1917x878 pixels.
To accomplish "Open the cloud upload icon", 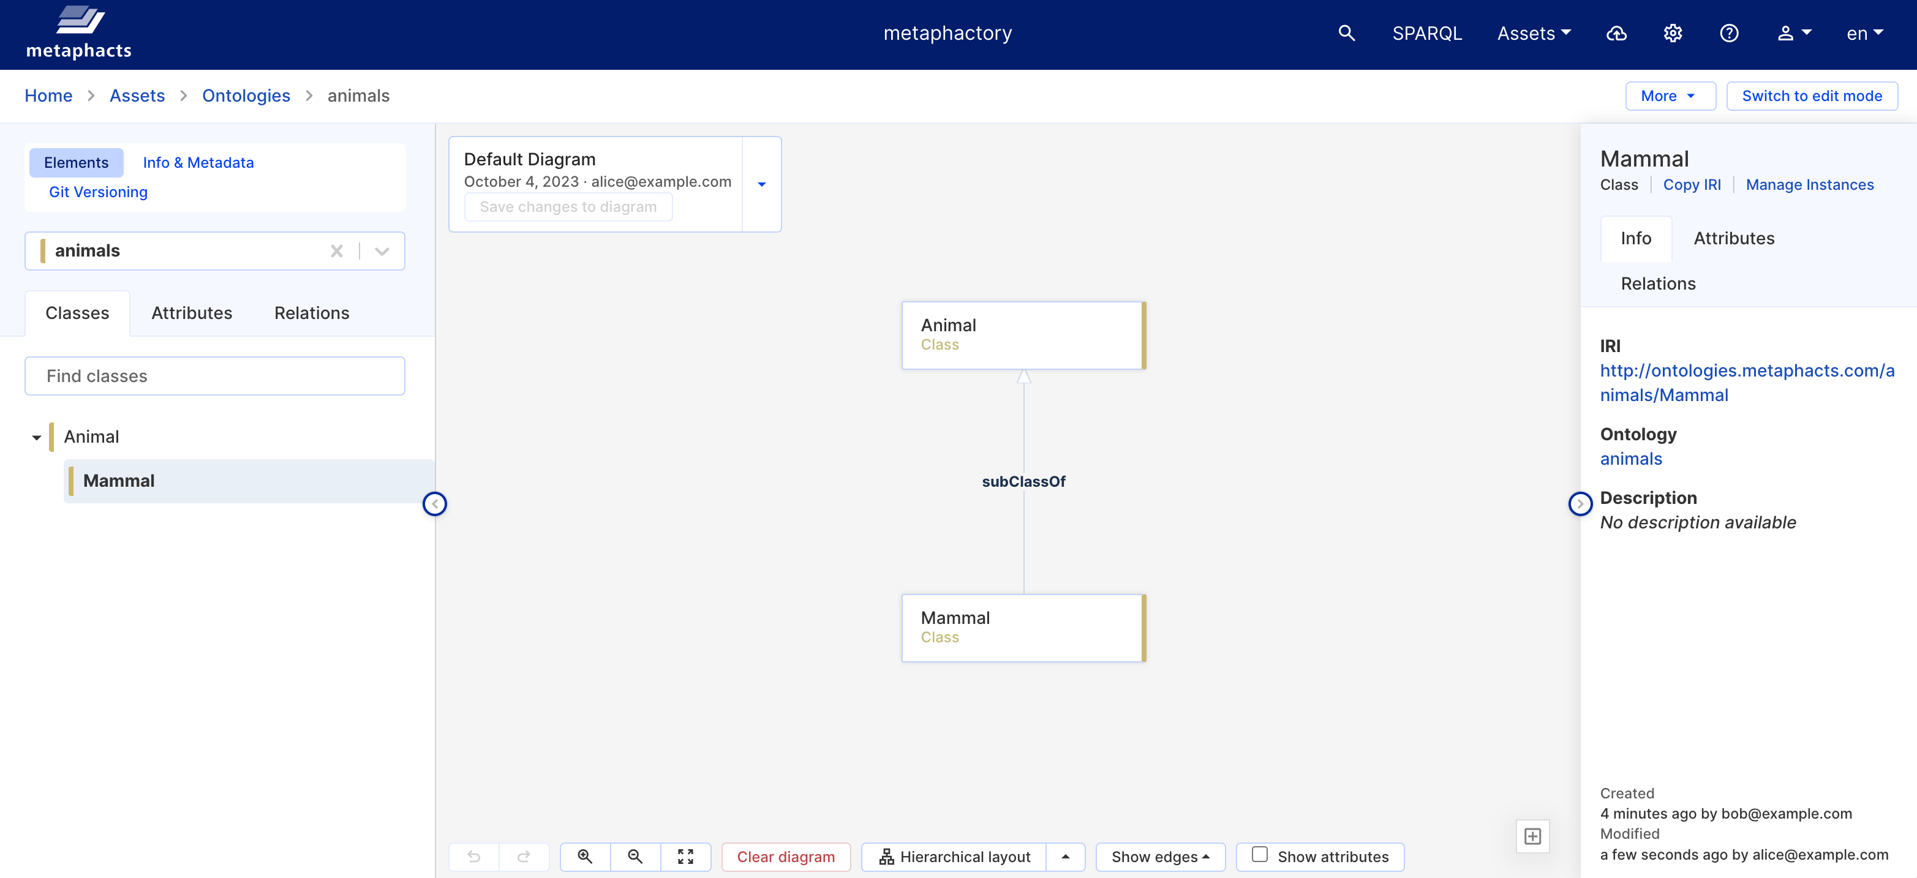I will pyautogui.click(x=1616, y=34).
